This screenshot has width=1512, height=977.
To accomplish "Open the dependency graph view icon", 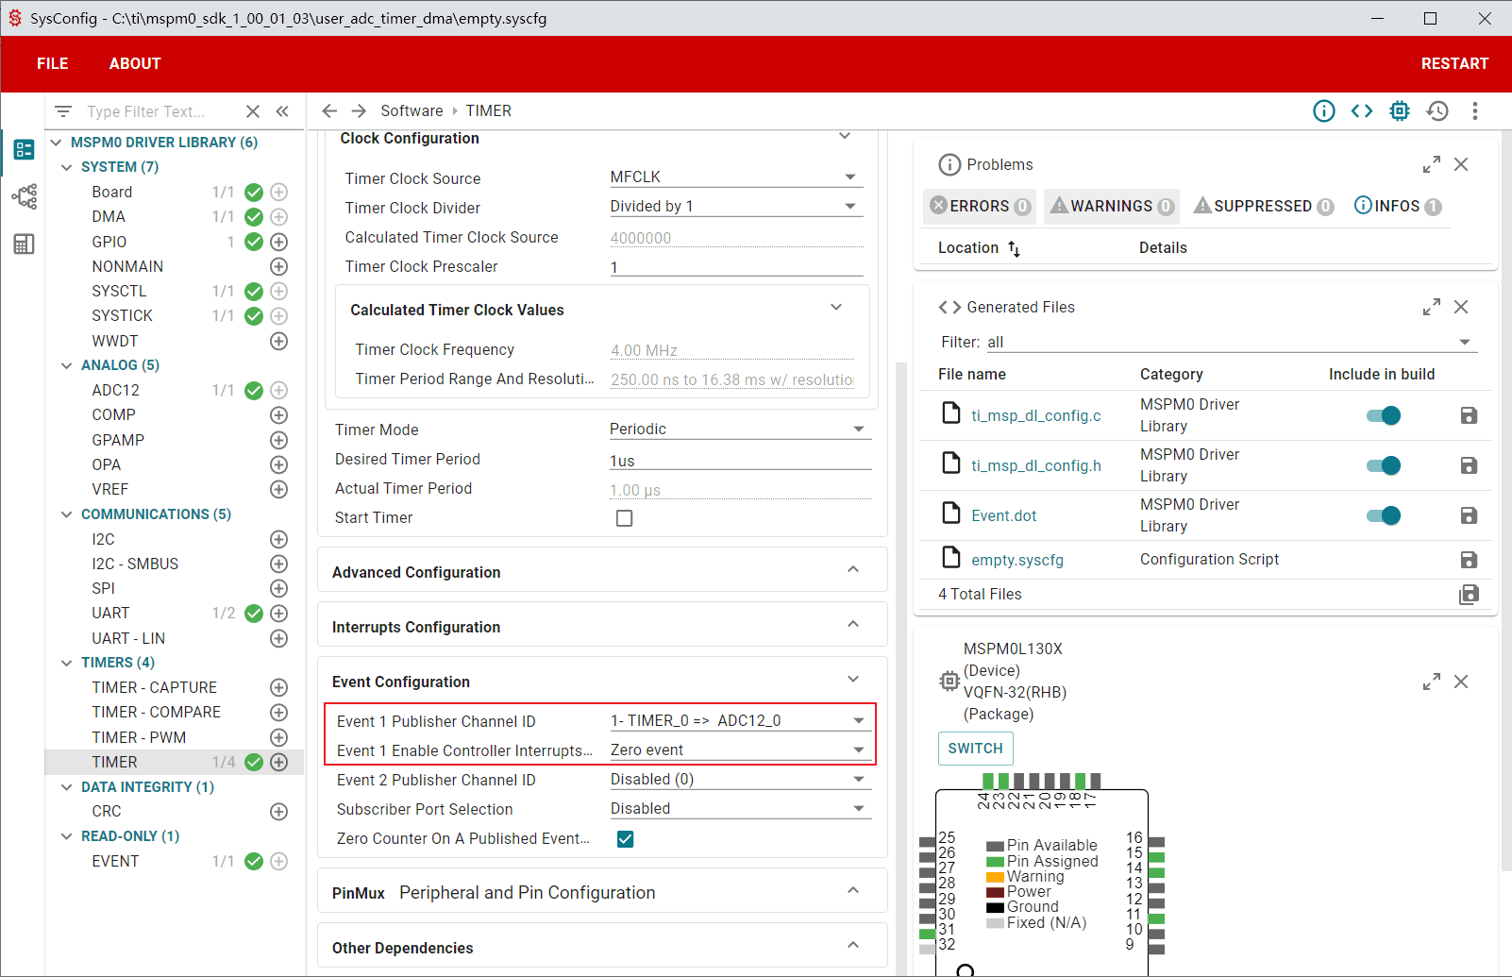I will tap(24, 196).
